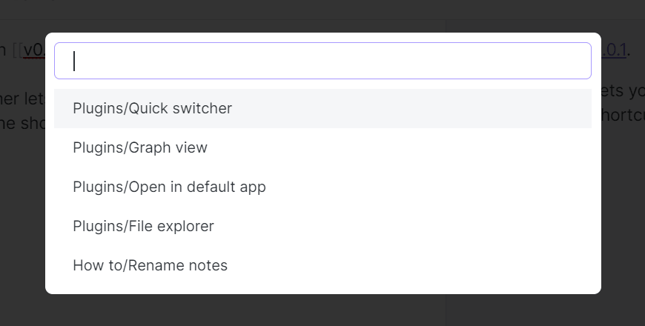Place the caret at the search box's right end
The width and height of the screenshot is (645, 326).
(x=578, y=61)
